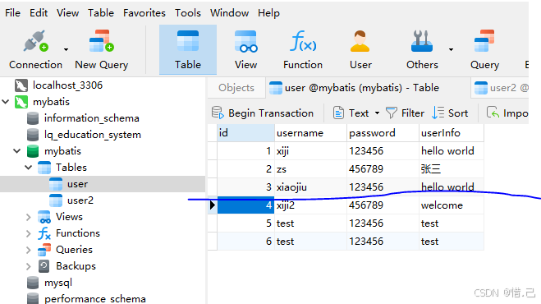
Task: Select the lq_education_system database
Action: click(93, 135)
